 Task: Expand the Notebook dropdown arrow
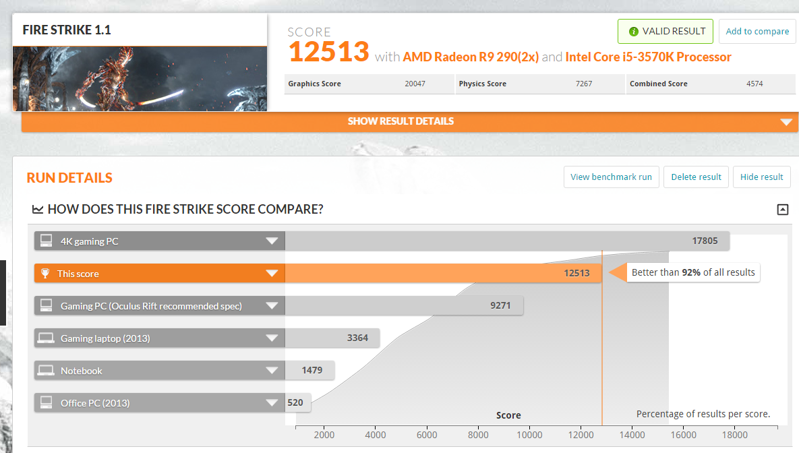[x=272, y=371]
